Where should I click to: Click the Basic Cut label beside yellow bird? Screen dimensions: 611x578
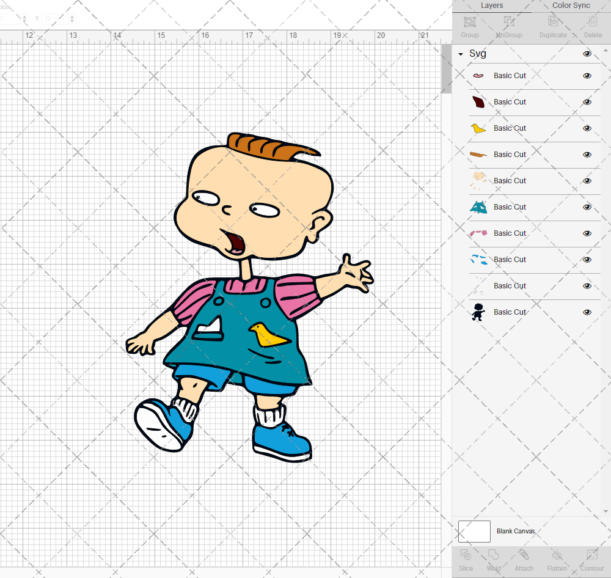(510, 128)
